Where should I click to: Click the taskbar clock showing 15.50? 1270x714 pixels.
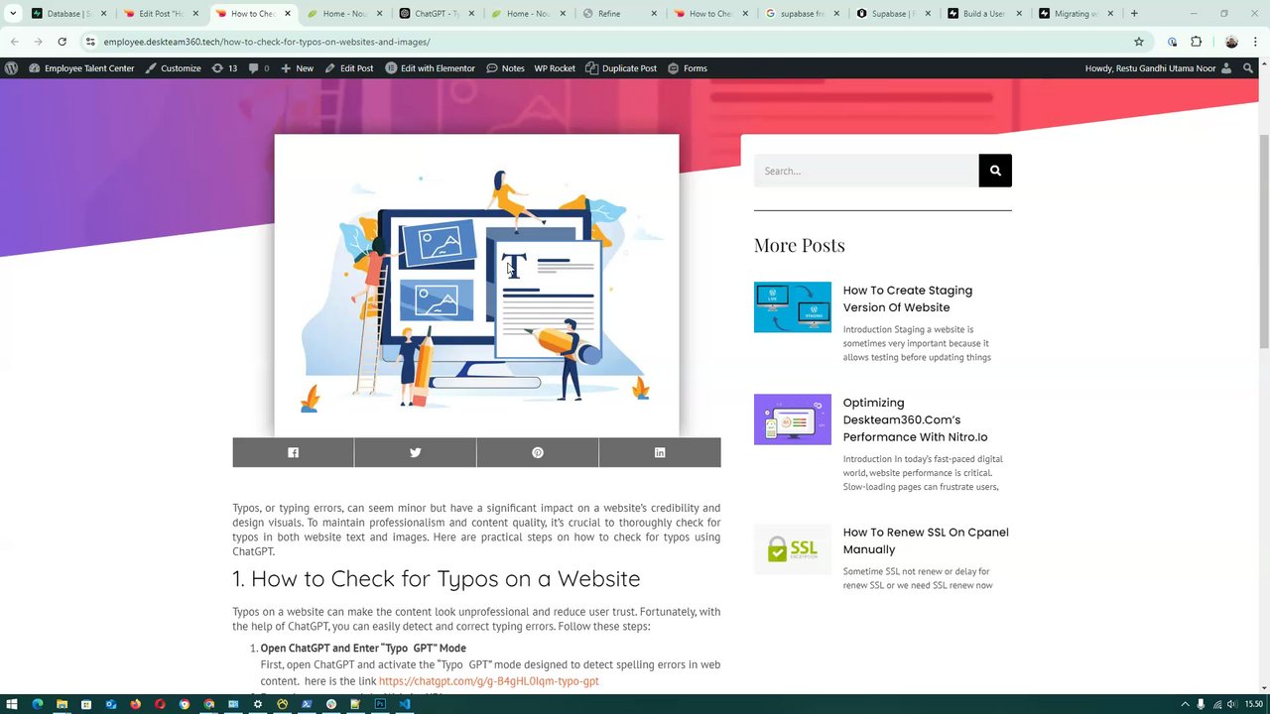coord(1254,704)
